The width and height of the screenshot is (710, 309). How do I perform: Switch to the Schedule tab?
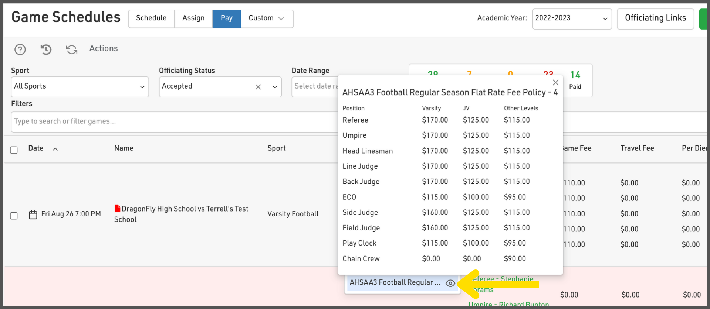pyautogui.click(x=151, y=18)
